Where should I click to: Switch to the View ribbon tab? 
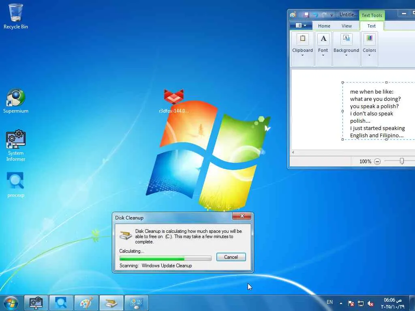tap(347, 26)
